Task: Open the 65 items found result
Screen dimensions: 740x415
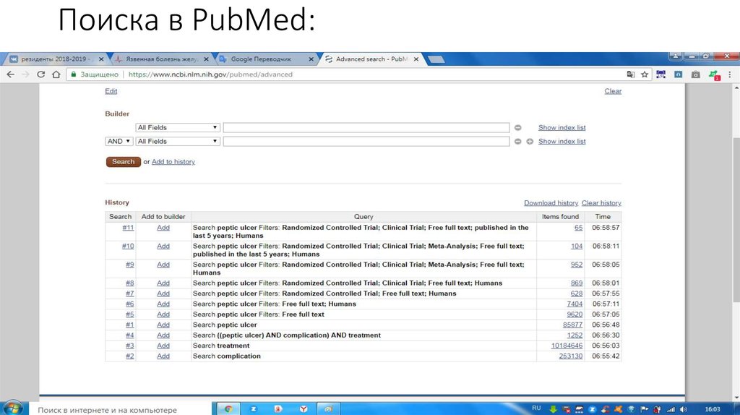Action: tap(578, 228)
